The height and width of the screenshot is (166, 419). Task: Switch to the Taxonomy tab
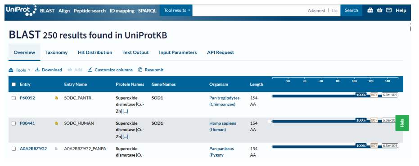56,52
